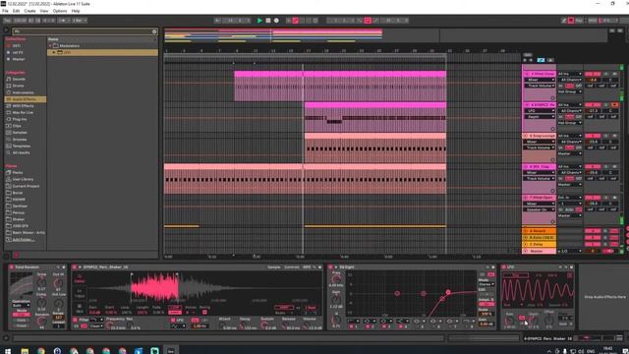Image resolution: width=629 pixels, height=354 pixels.
Task: Open LFO automation chooser on SYNPCZ track
Action: 540,111
